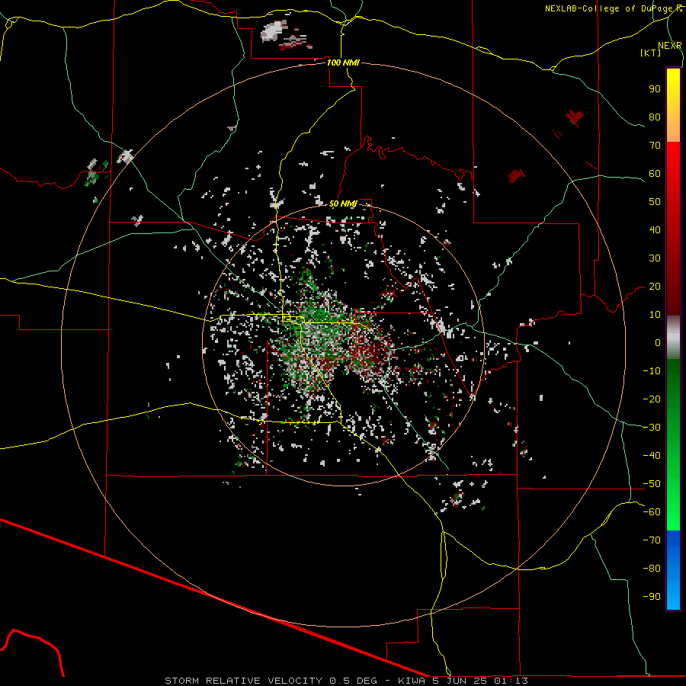686x686 pixels.
Task: Click the positive 50 scale value
Action: click(655, 202)
